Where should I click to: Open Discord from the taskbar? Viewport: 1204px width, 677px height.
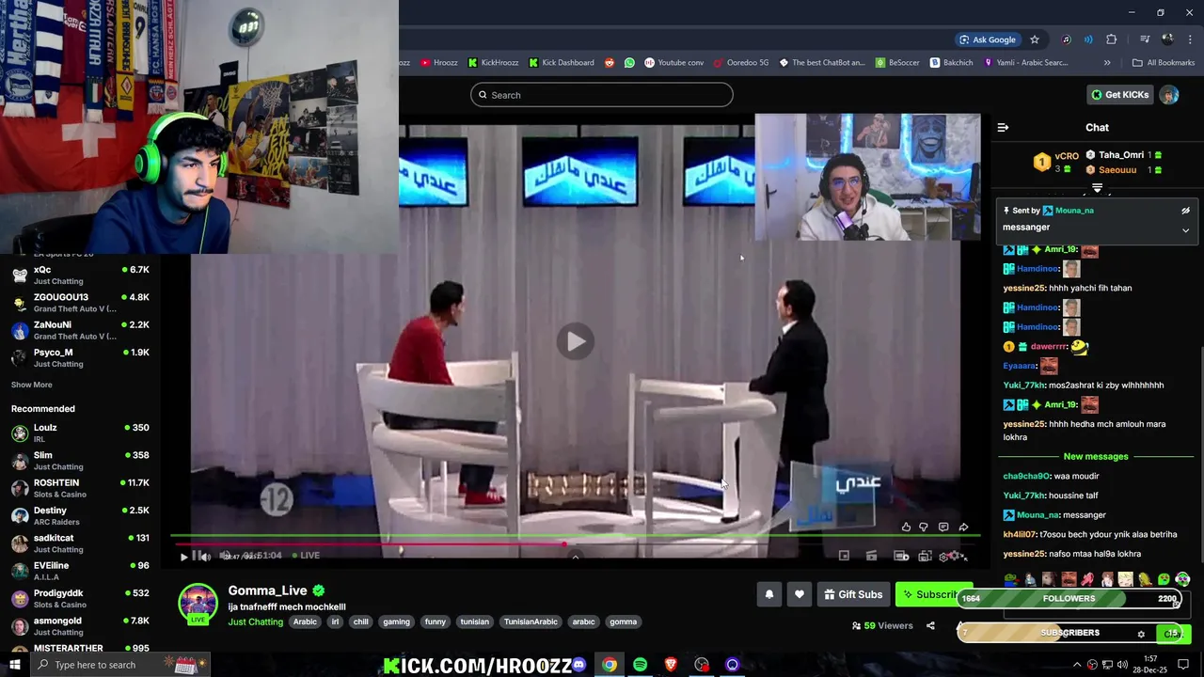pyautogui.click(x=578, y=665)
